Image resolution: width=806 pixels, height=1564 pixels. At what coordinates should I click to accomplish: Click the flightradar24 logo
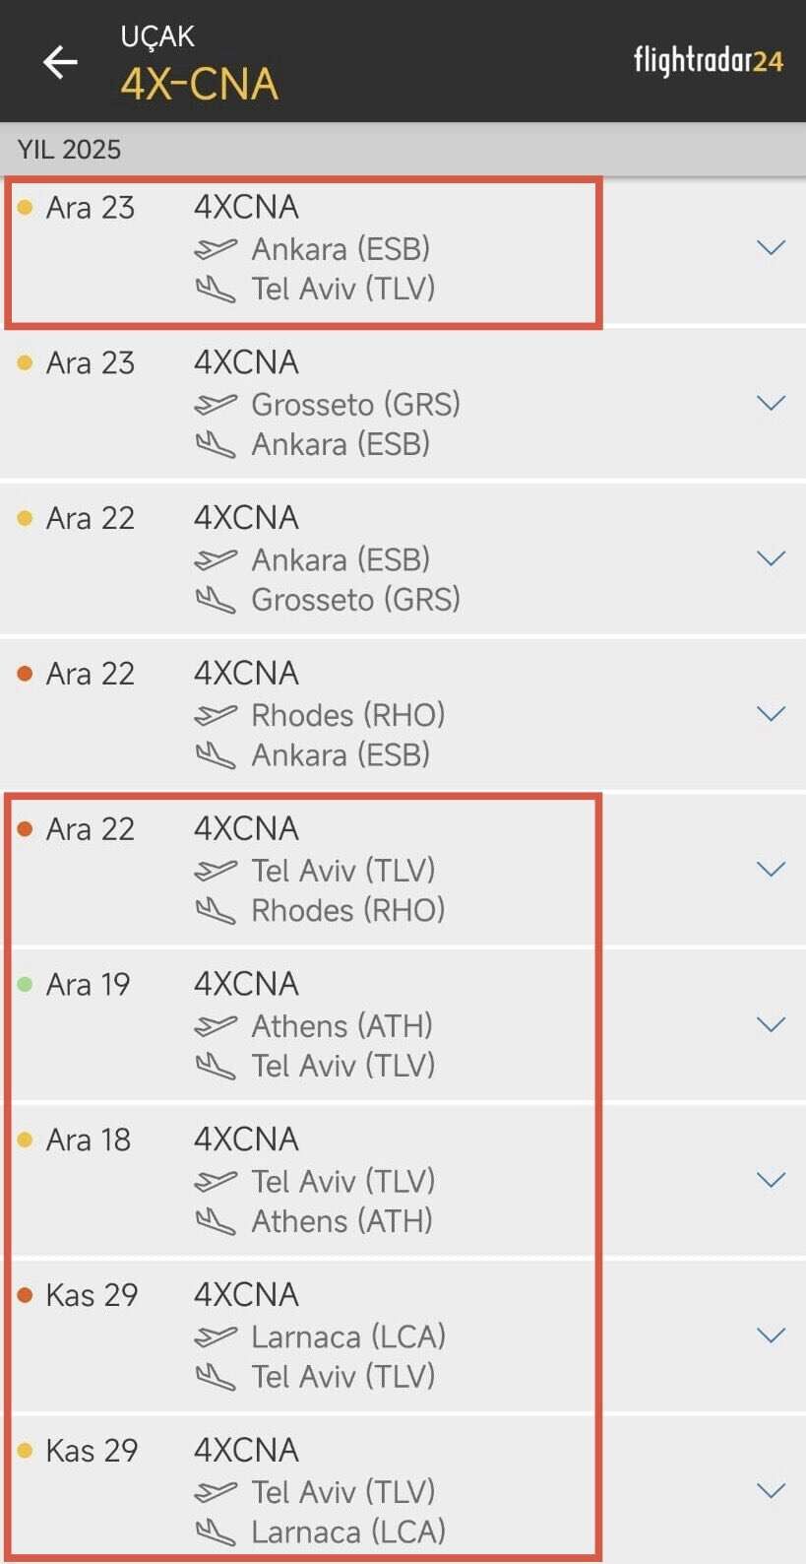point(708,60)
